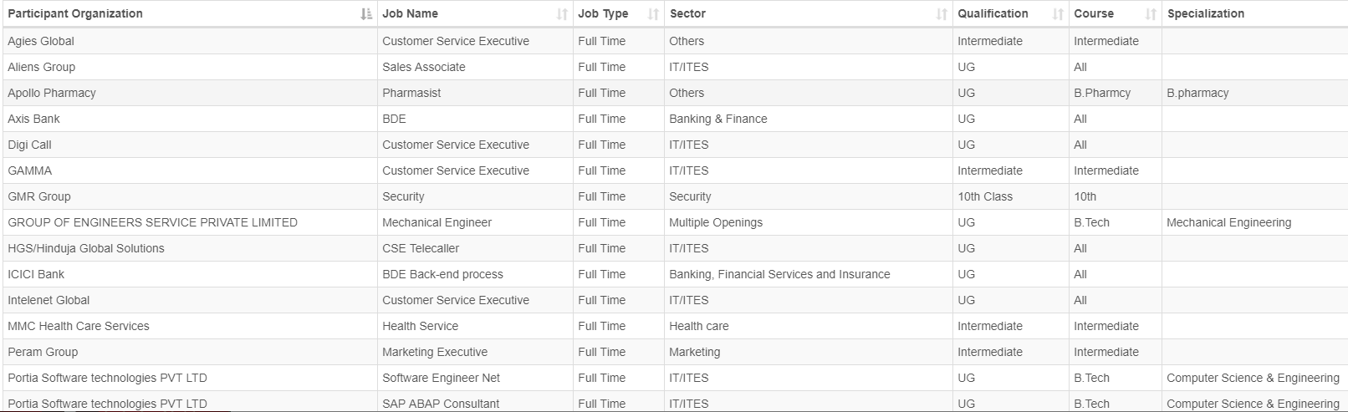The height and width of the screenshot is (412, 1348).
Task: Select GROUP OF ENGINEERS SERVICE PRIVATE LIMITED
Action: pyautogui.click(x=152, y=222)
